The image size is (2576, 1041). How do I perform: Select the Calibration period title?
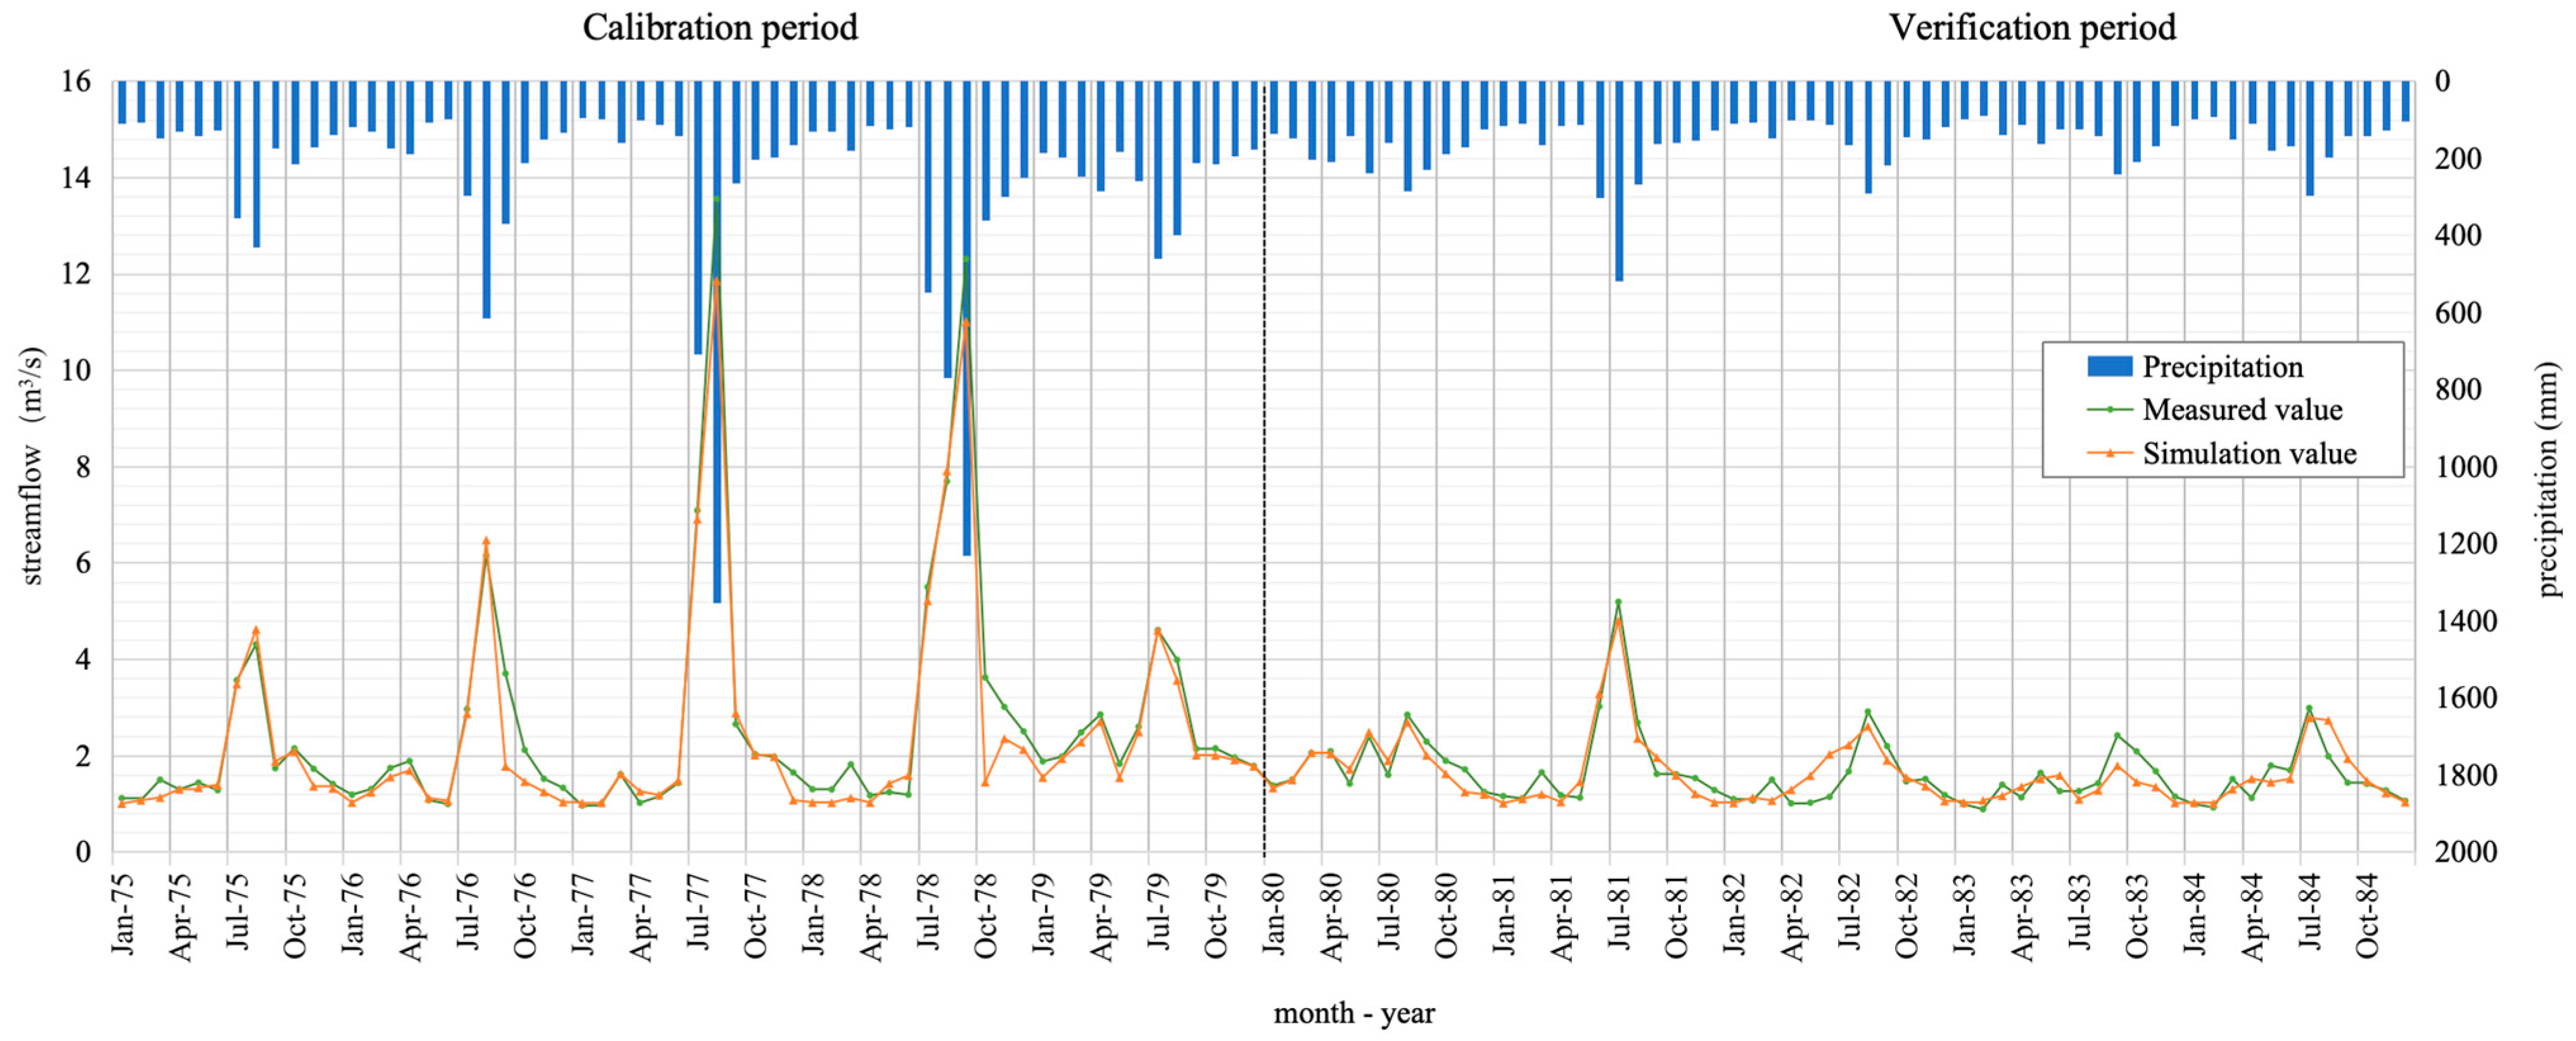[x=720, y=27]
